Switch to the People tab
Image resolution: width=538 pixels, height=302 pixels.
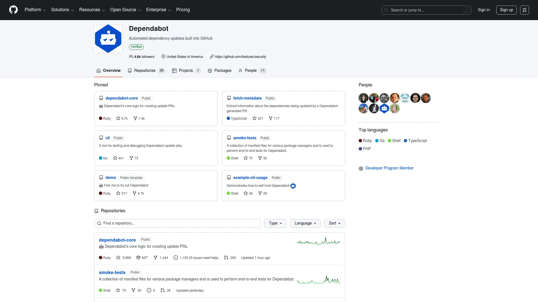click(252, 70)
